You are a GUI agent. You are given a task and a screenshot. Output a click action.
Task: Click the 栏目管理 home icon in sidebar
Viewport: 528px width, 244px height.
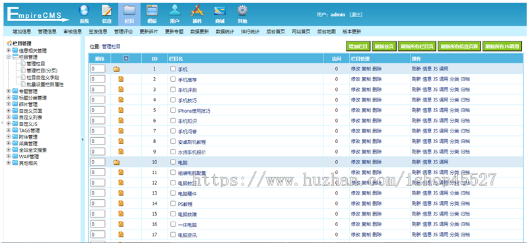click(9, 44)
